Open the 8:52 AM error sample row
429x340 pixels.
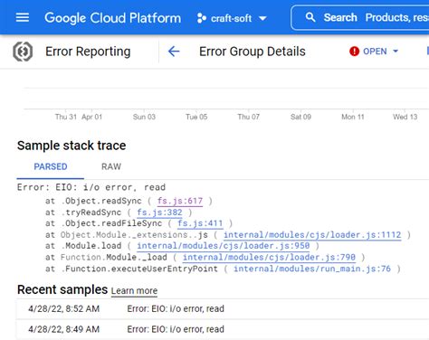click(223, 309)
